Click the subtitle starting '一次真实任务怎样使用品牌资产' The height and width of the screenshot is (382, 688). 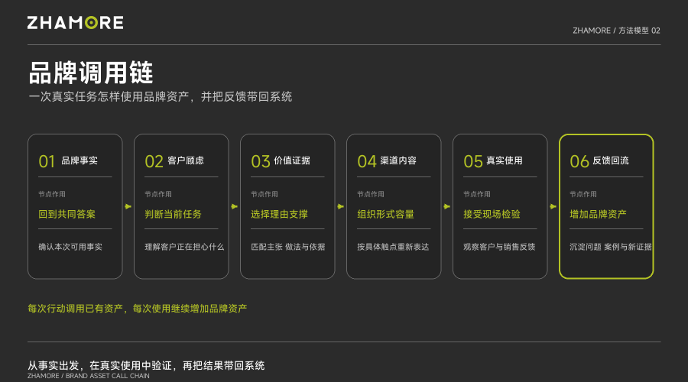click(x=161, y=97)
